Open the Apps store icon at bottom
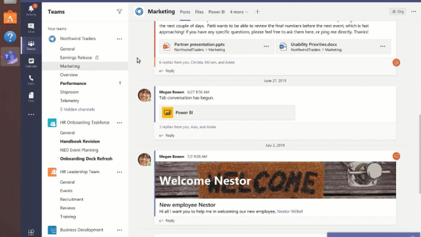This screenshot has height=237, width=421. (x=31, y=232)
